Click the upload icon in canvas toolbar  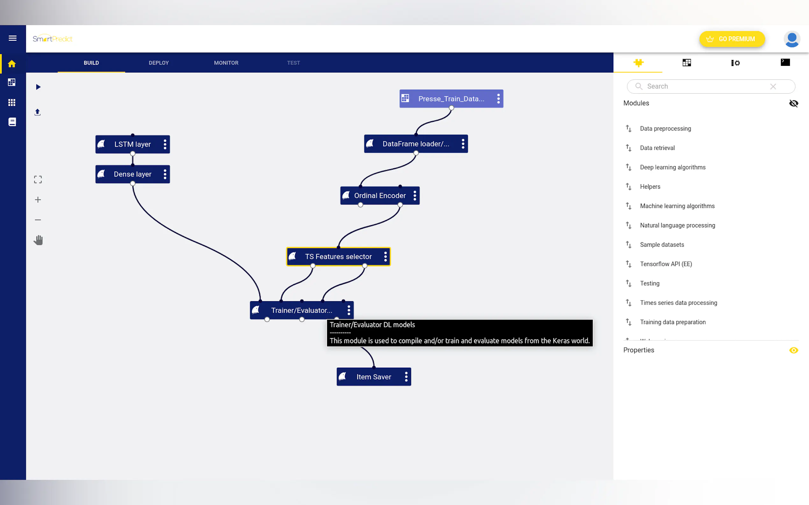(x=38, y=112)
